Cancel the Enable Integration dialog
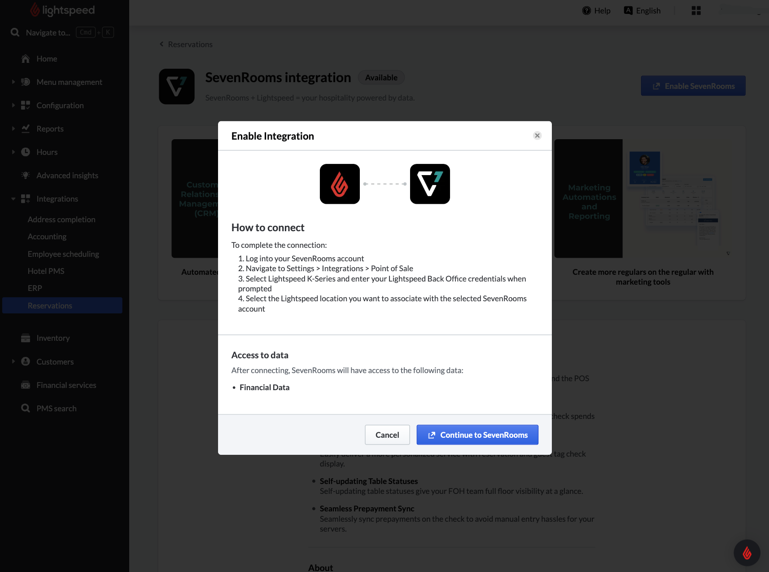This screenshot has height=572, width=769. [x=387, y=435]
